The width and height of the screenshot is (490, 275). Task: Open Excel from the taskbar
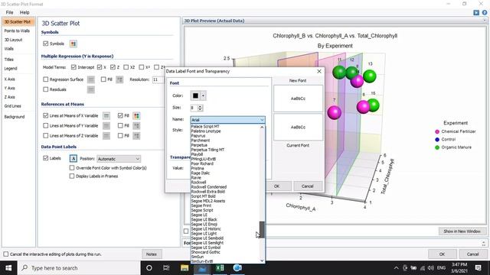(x=220, y=268)
